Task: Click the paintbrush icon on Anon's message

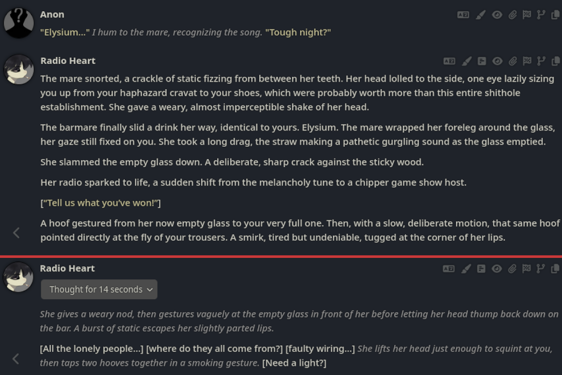Action: 480,15
